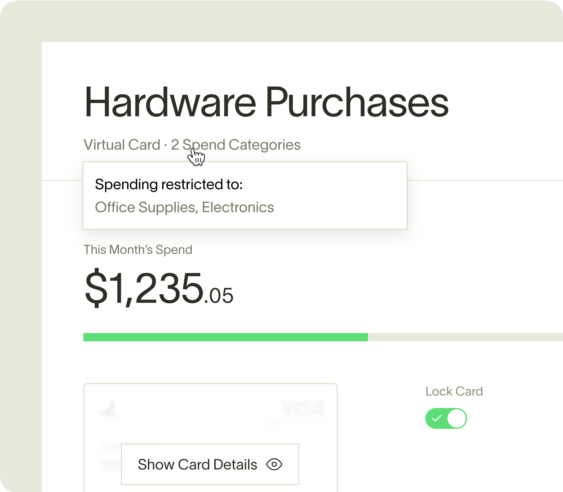Click Office Supplies, Electronics in the tooltip
The image size is (563, 492).
(x=184, y=207)
